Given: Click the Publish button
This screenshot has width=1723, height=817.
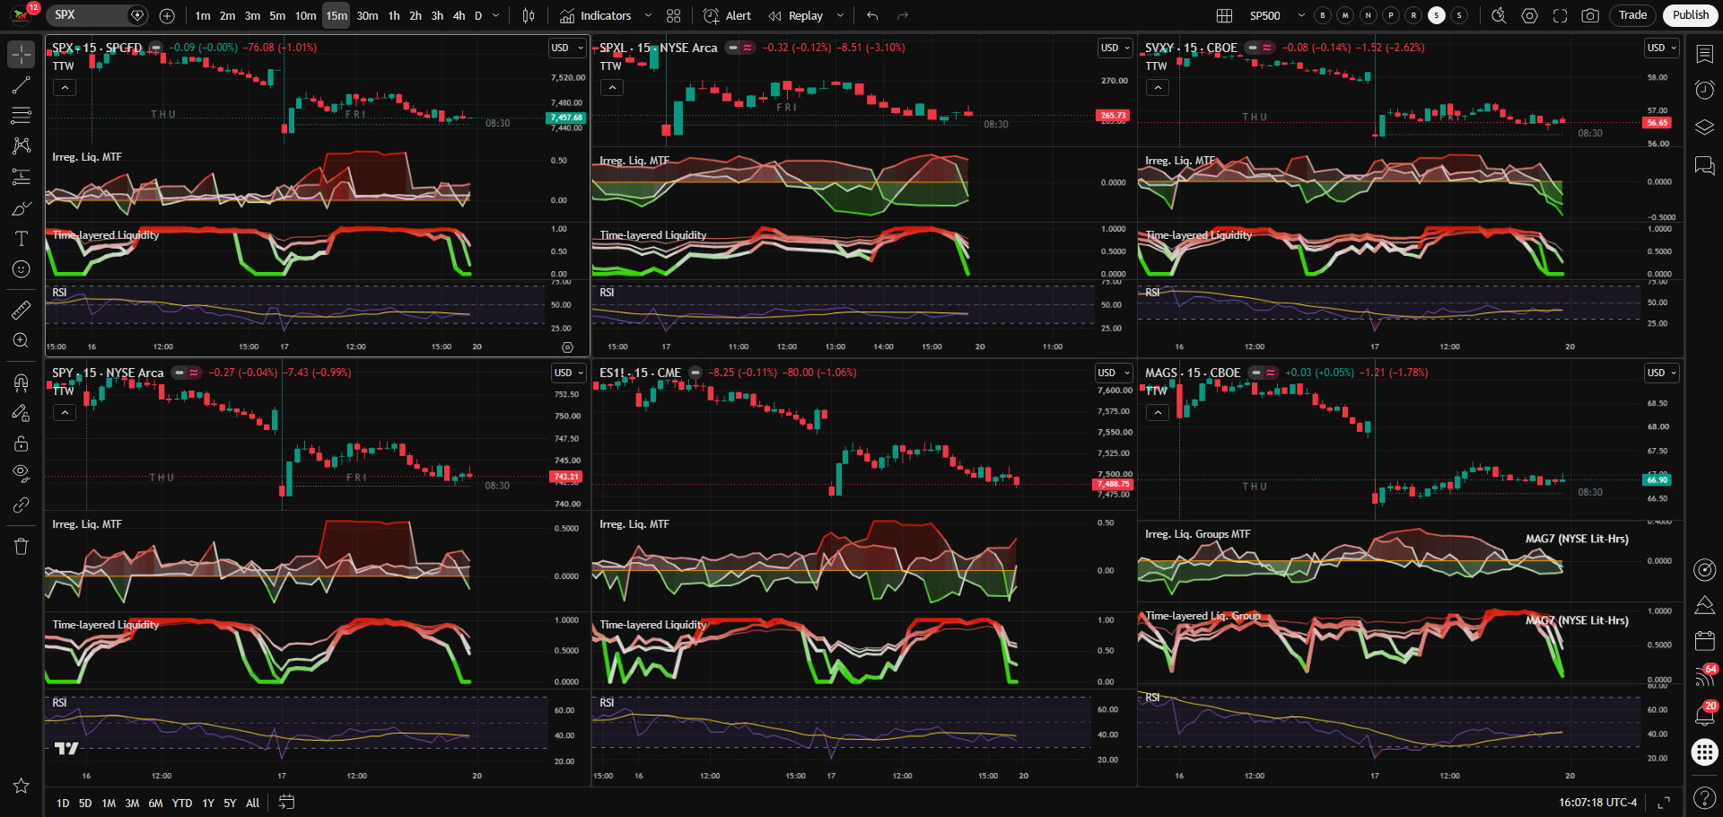Looking at the screenshot, I should click(1691, 15).
